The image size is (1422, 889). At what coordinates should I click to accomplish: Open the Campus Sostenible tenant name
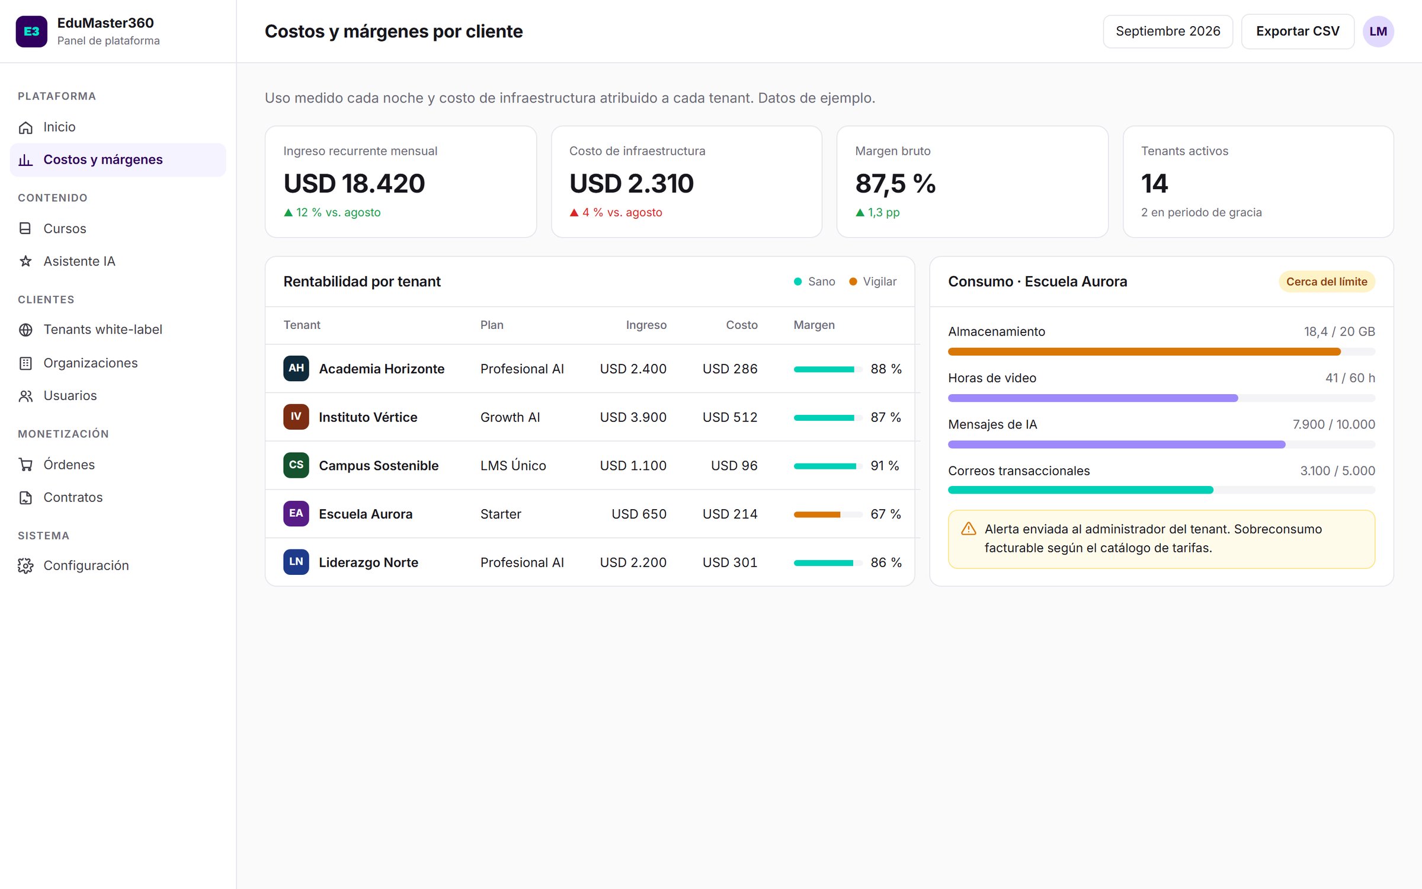(x=379, y=466)
